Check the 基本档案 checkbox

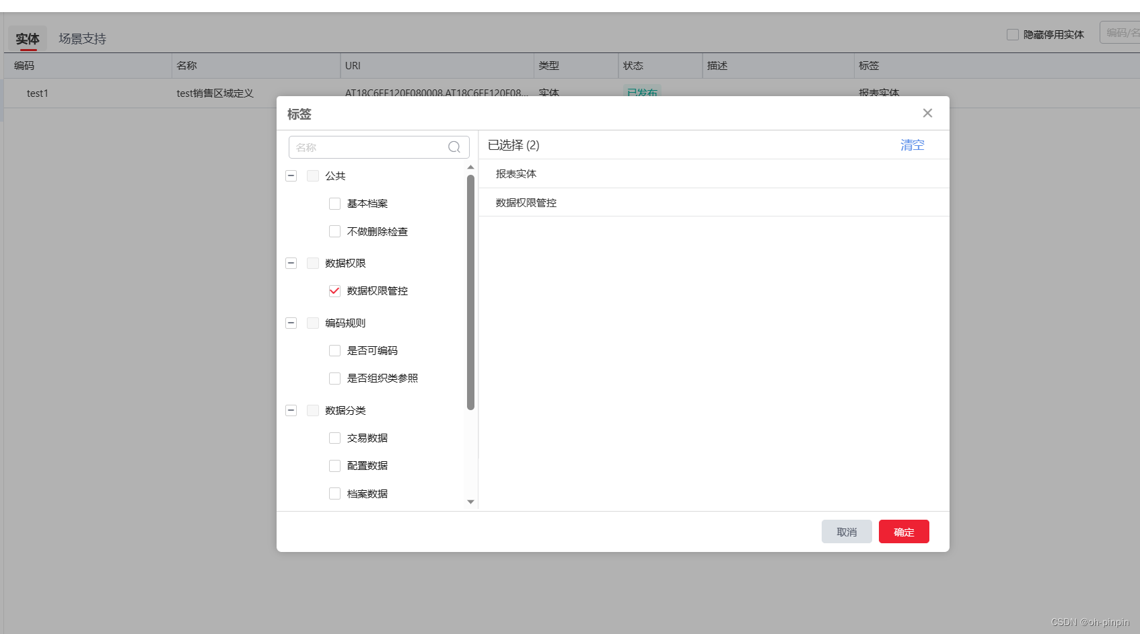334,203
